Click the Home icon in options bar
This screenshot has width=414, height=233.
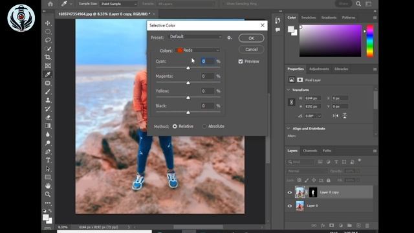tap(50, 4)
